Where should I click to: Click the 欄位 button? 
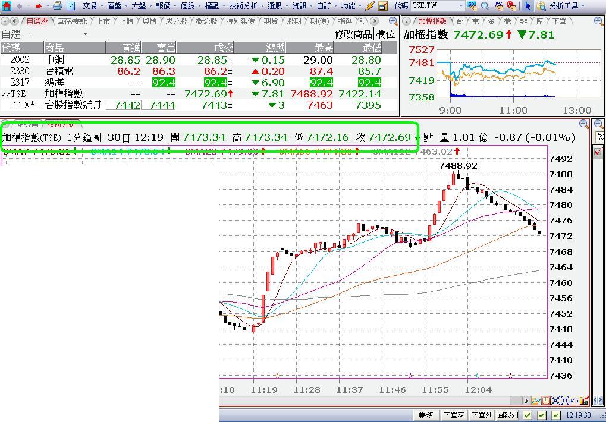pos(385,34)
